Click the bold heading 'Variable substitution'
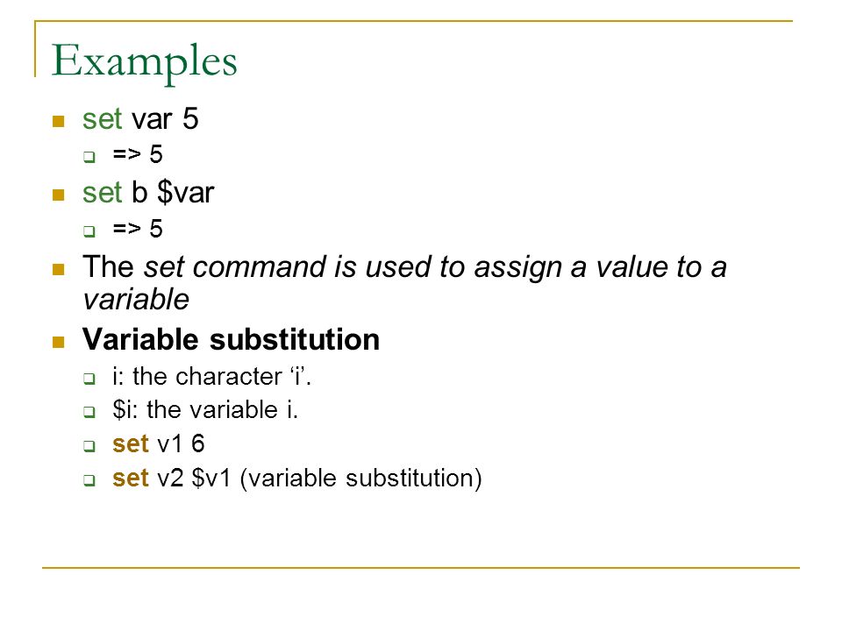This screenshot has width=842, height=631. coord(231,340)
